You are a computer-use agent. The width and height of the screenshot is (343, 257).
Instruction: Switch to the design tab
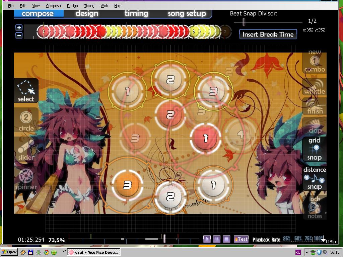(87, 13)
